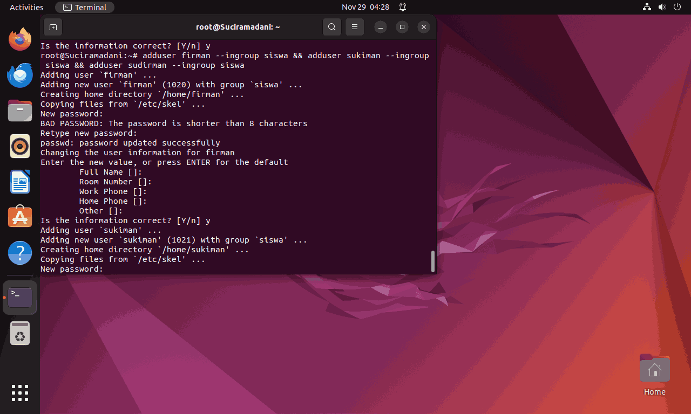The height and width of the screenshot is (414, 691).
Task: Click the 'Room Number []:' line
Action: coord(116,182)
